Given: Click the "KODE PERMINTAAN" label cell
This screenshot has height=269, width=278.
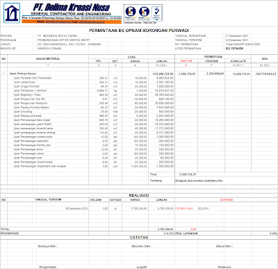Looking at the screenshot, I should click(188, 49).
